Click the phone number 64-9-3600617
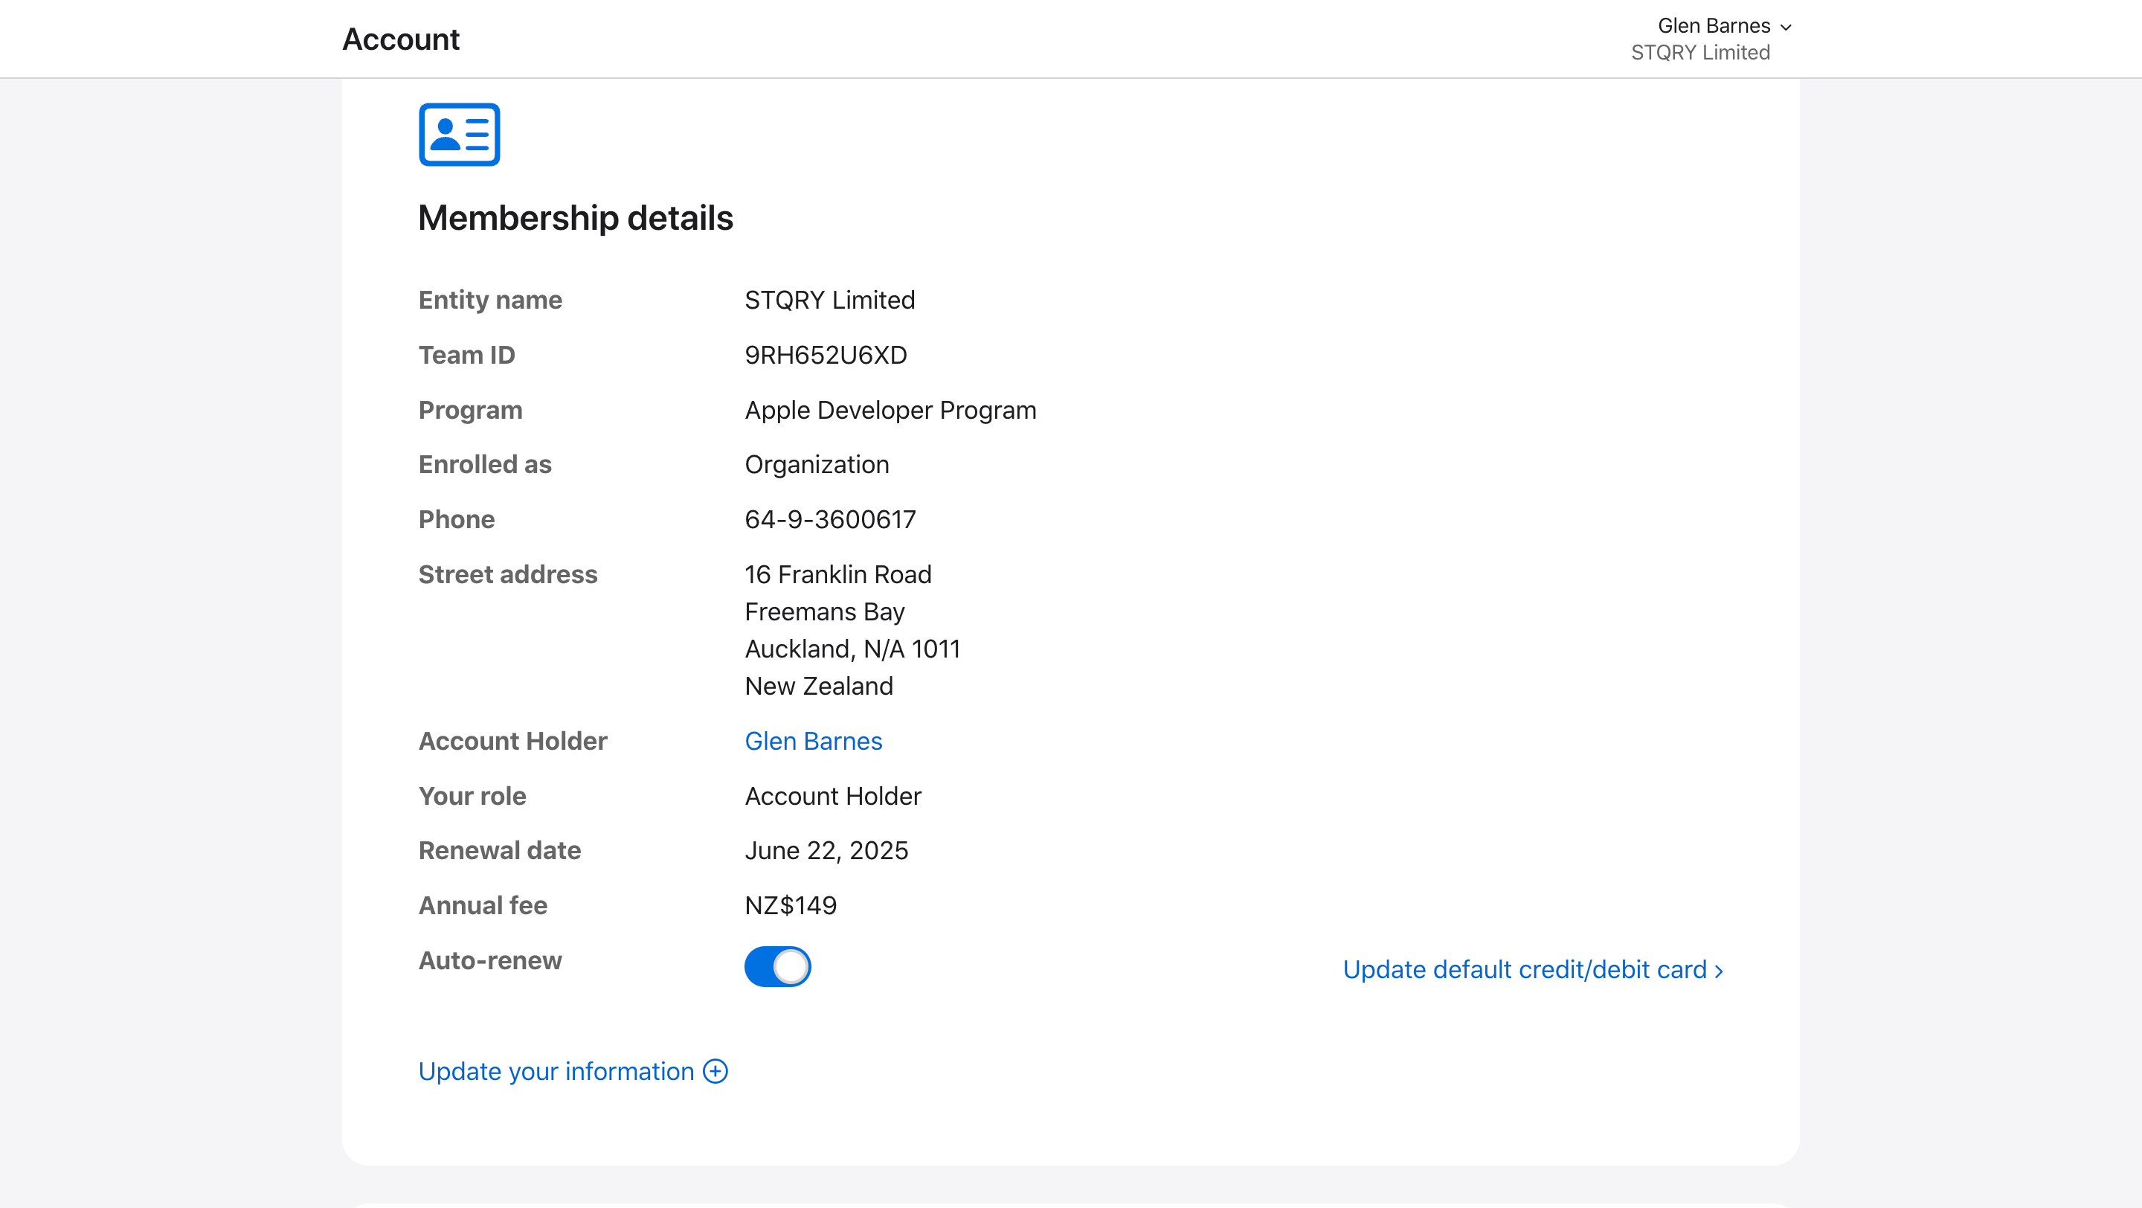Image resolution: width=2142 pixels, height=1208 pixels. tap(830, 520)
